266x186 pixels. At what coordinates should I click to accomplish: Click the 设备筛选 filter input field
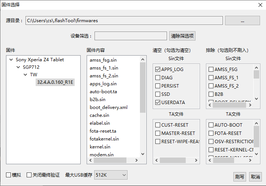131,36
